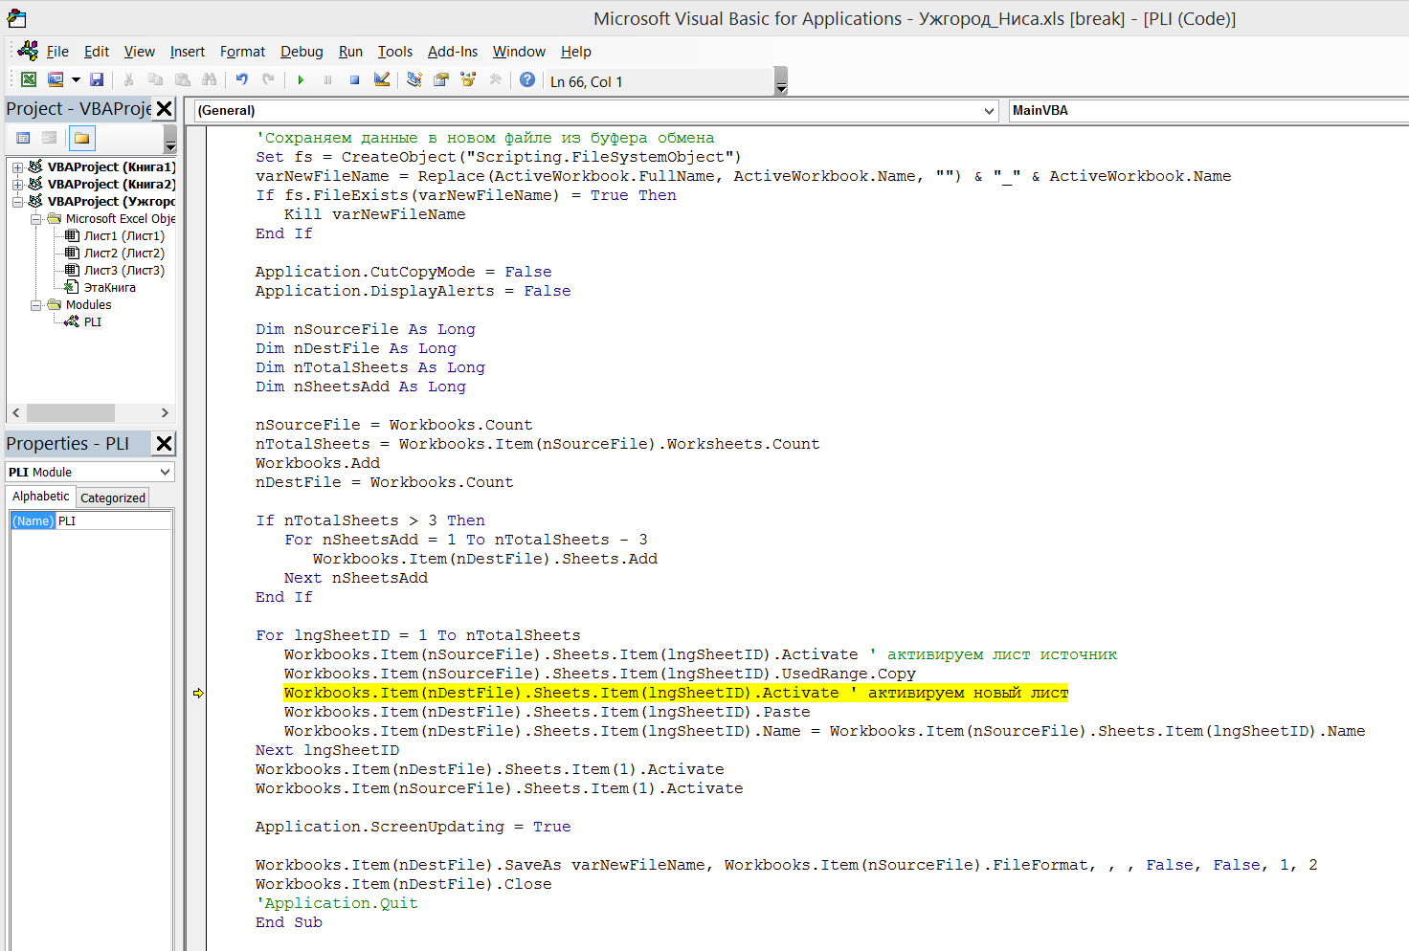1409x951 pixels.
Task: Select Лист1 (Лист1) in project tree
Action: 123,236
